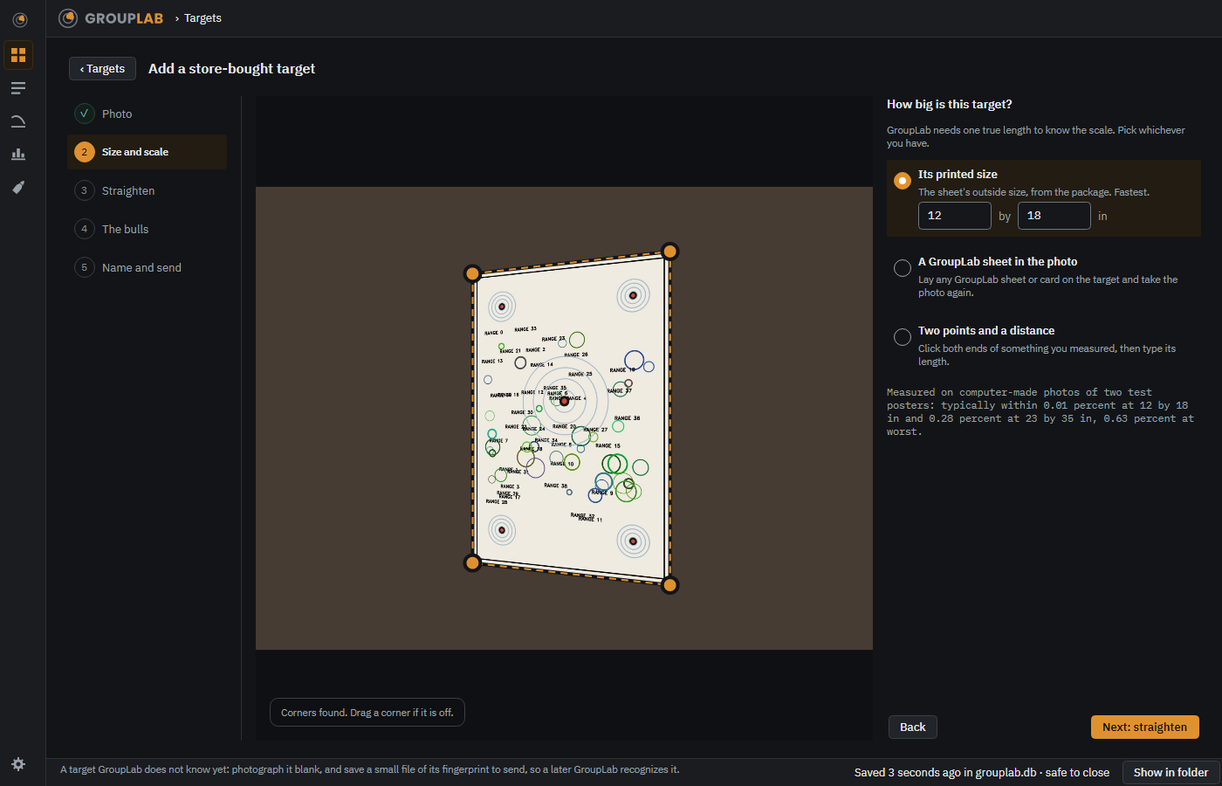This screenshot has width=1222, height=786.
Task: Click 'Next: straighten' button
Action: [1144, 727]
